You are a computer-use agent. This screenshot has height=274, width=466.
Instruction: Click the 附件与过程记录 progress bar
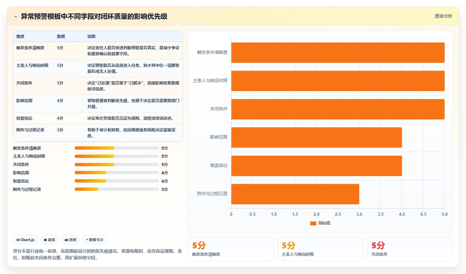tap(117, 190)
